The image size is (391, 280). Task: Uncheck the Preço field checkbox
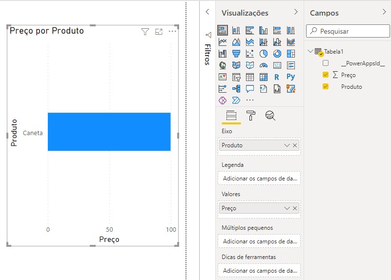pyautogui.click(x=326, y=75)
